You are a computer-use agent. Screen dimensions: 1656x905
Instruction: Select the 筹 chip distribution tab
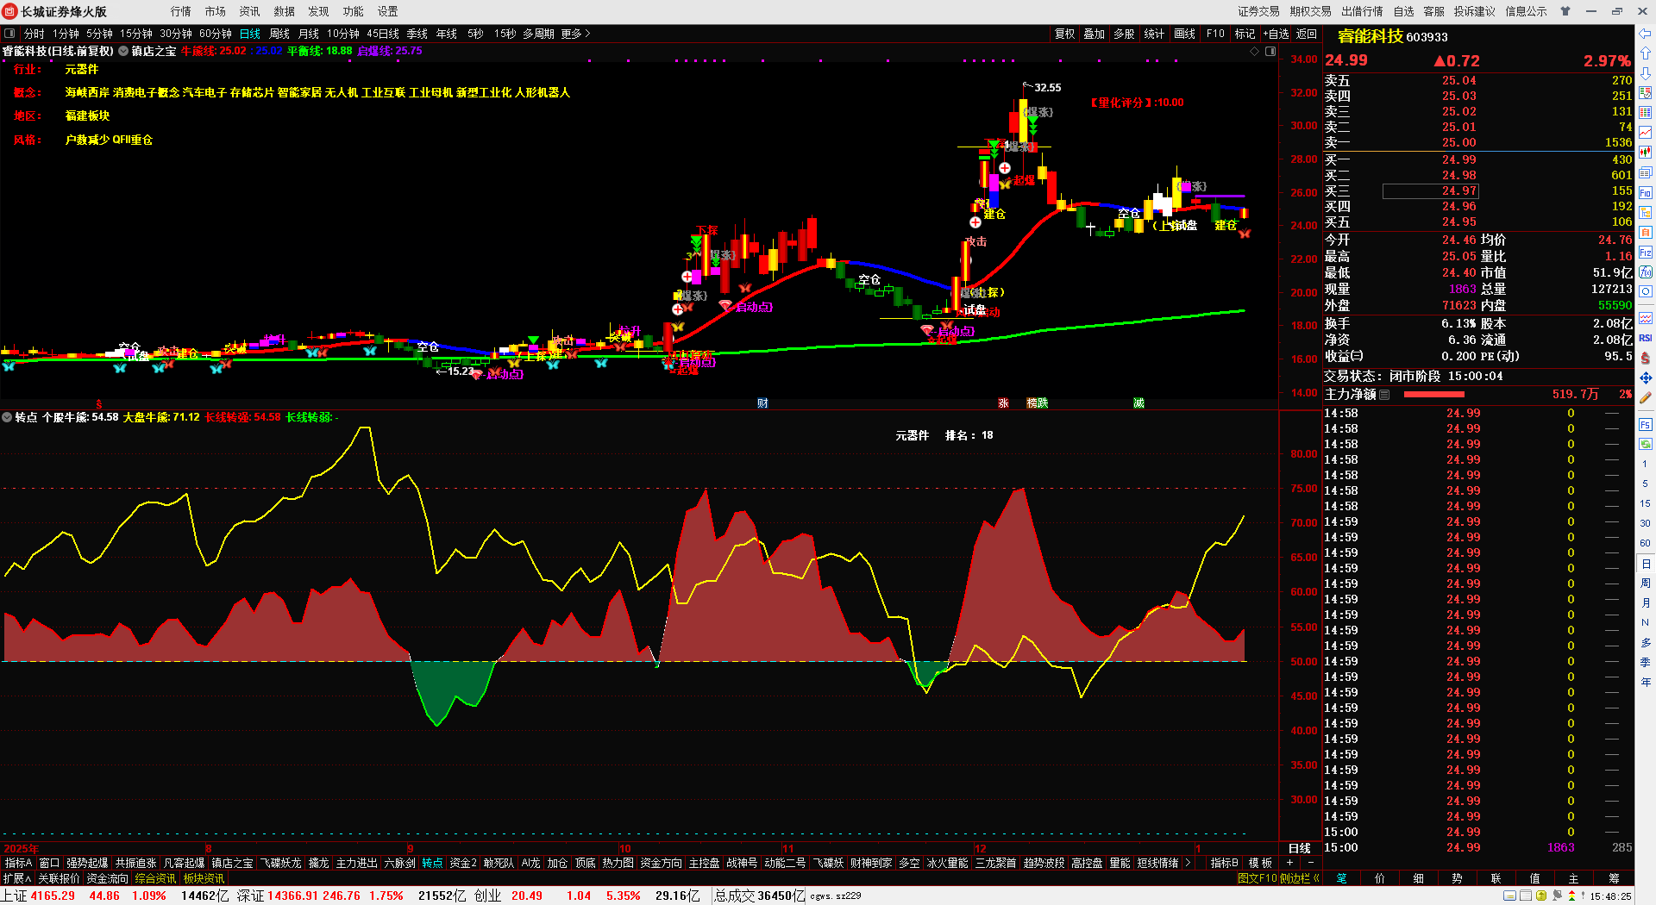(1614, 878)
